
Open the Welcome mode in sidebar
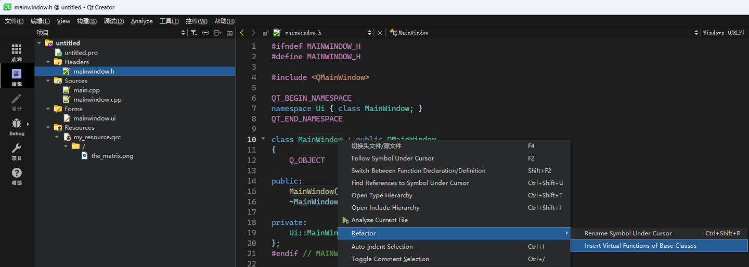pyautogui.click(x=17, y=52)
